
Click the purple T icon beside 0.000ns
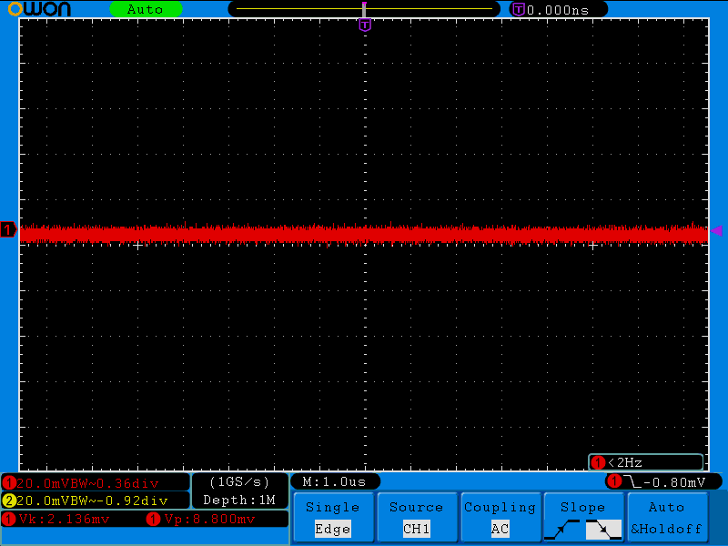(518, 9)
